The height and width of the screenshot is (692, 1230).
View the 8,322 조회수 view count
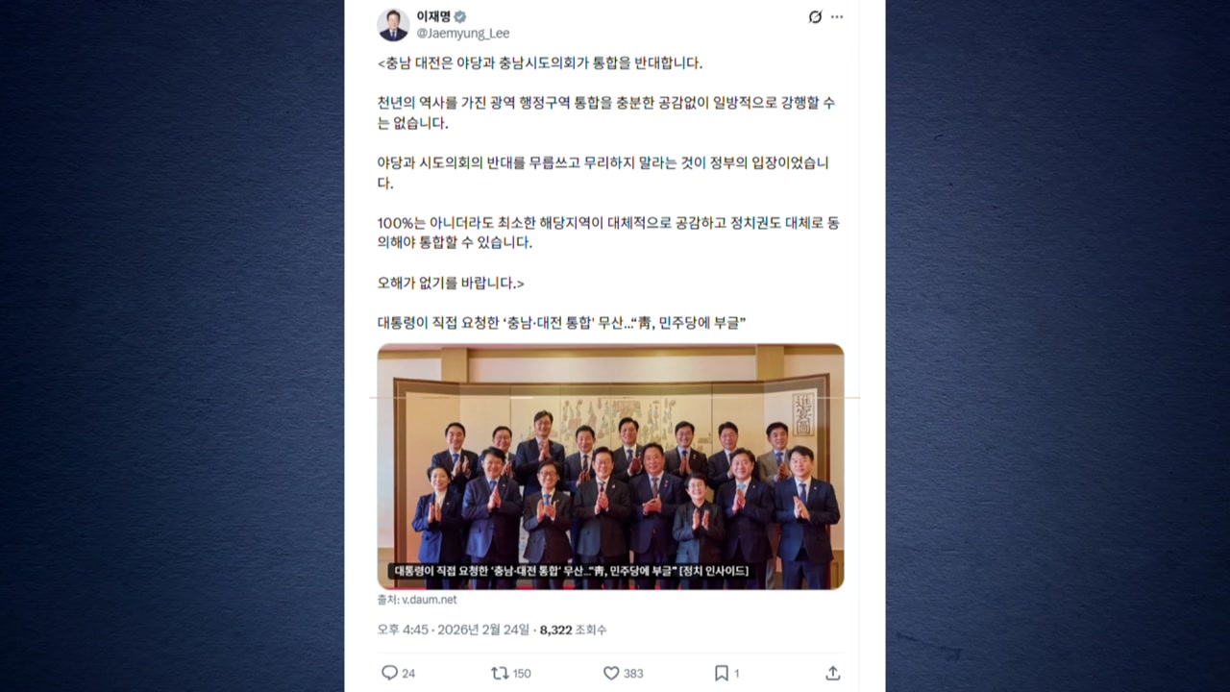(573, 630)
